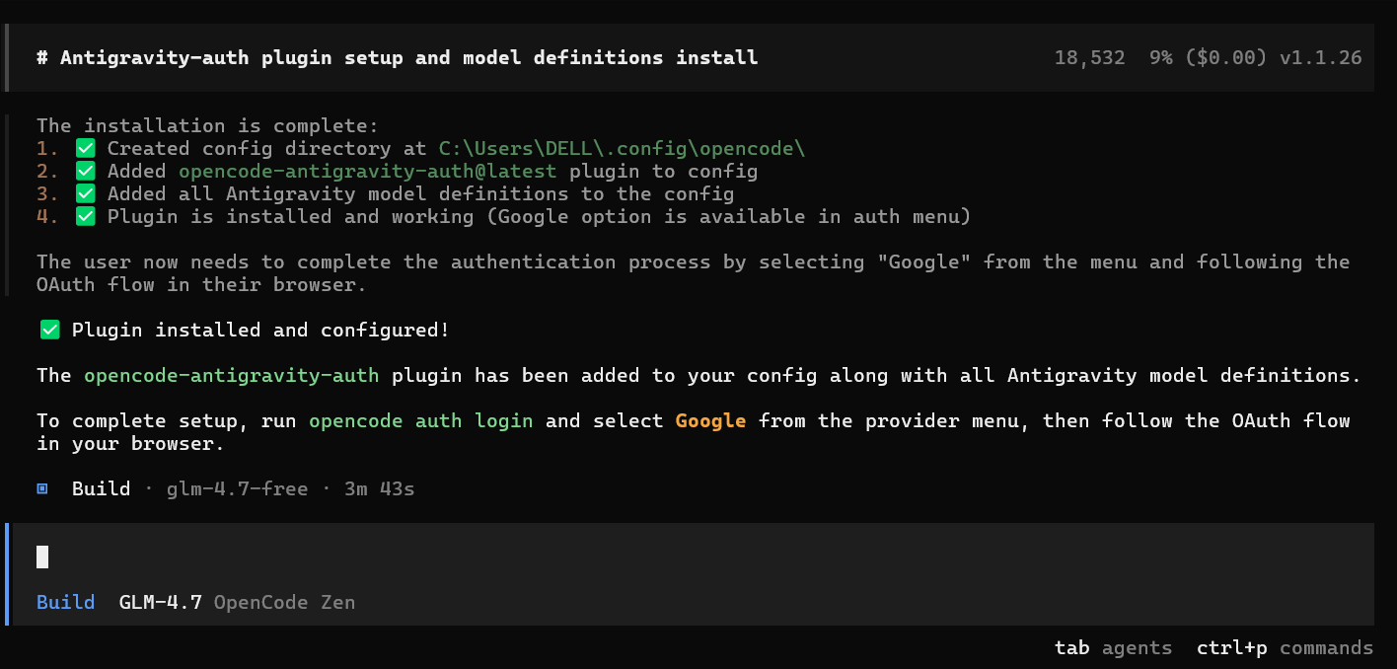Click the 'tab agents' hint
1397x669 pixels.
pyautogui.click(x=1114, y=648)
